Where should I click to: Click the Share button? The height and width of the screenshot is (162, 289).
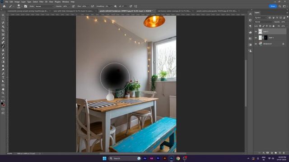[273, 6]
